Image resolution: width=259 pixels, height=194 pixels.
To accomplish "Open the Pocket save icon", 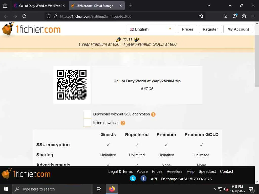I will (225, 16).
